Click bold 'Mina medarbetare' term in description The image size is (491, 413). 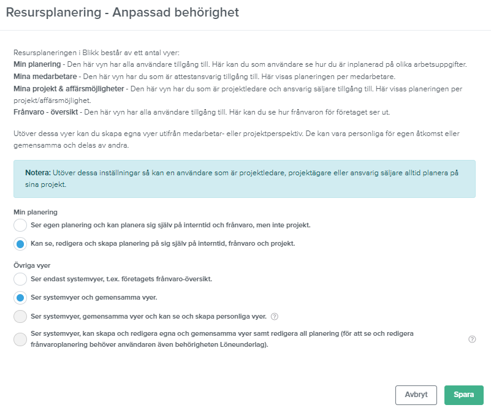point(45,77)
